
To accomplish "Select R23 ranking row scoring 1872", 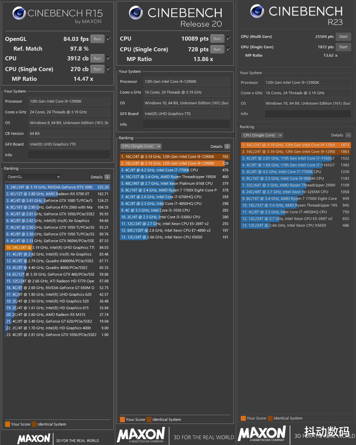I will tap(296, 145).
